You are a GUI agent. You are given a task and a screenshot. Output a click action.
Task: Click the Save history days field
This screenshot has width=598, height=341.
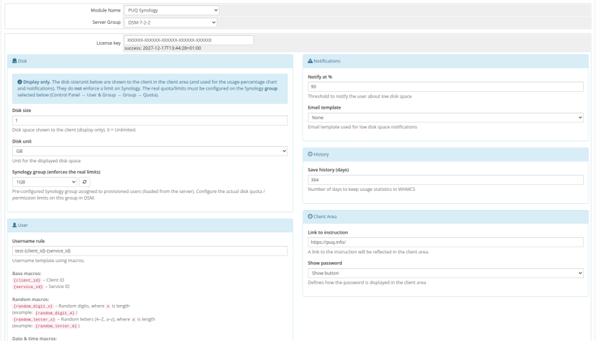pyautogui.click(x=446, y=179)
